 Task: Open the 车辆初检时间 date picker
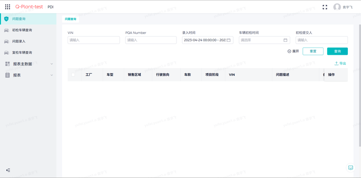(x=264, y=40)
